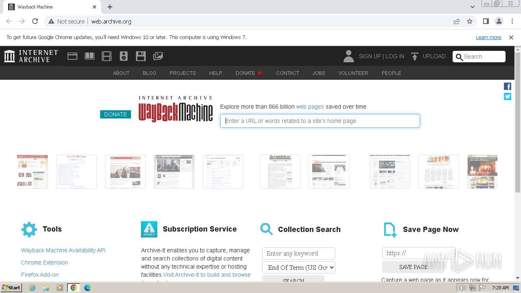Click the browser address bar

(x=260, y=22)
